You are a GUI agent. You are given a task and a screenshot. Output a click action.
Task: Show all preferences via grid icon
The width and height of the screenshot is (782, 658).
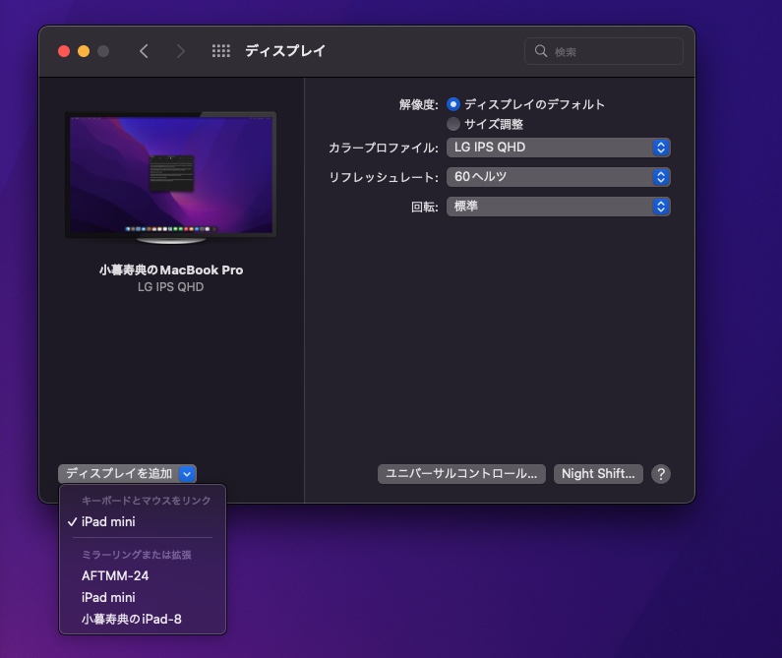pos(221,51)
